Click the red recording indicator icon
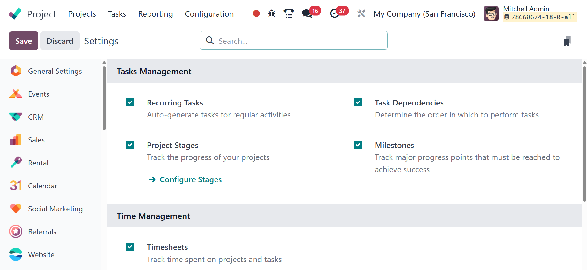 point(256,13)
